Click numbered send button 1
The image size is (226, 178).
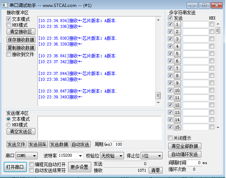177,24
